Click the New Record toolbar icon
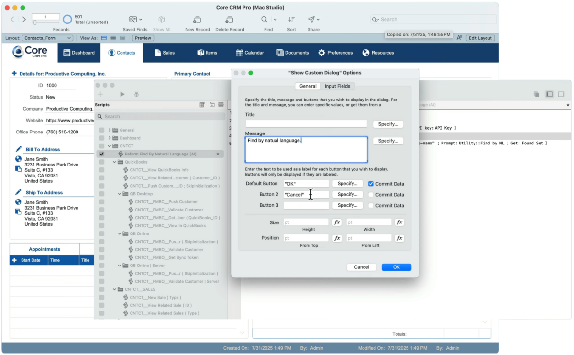Viewport: 574px width, 355px height. click(x=197, y=20)
